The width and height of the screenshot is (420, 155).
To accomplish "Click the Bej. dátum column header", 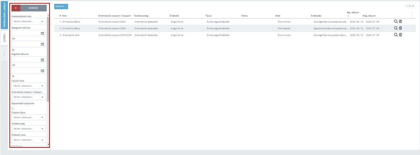I will 353,12.
